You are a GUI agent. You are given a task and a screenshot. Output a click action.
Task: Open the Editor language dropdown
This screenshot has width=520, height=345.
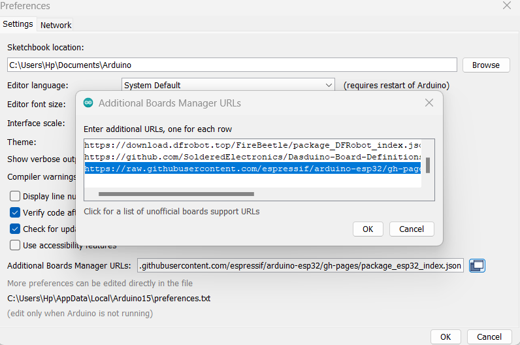228,85
